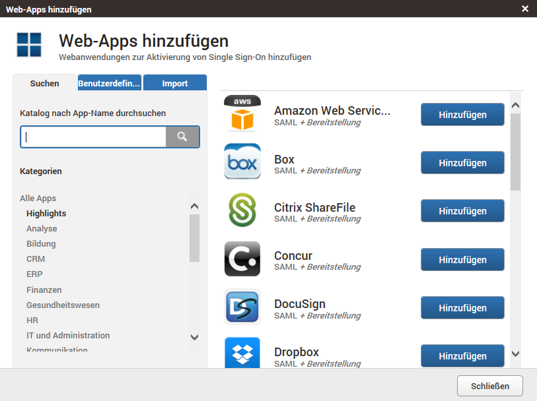Screen dimensions: 537x401
Task: Focus the catalog app-name search field
Action: pos(94,137)
